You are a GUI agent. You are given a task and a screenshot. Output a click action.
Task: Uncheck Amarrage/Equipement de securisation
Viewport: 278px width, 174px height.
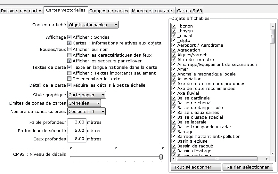tap(174, 64)
